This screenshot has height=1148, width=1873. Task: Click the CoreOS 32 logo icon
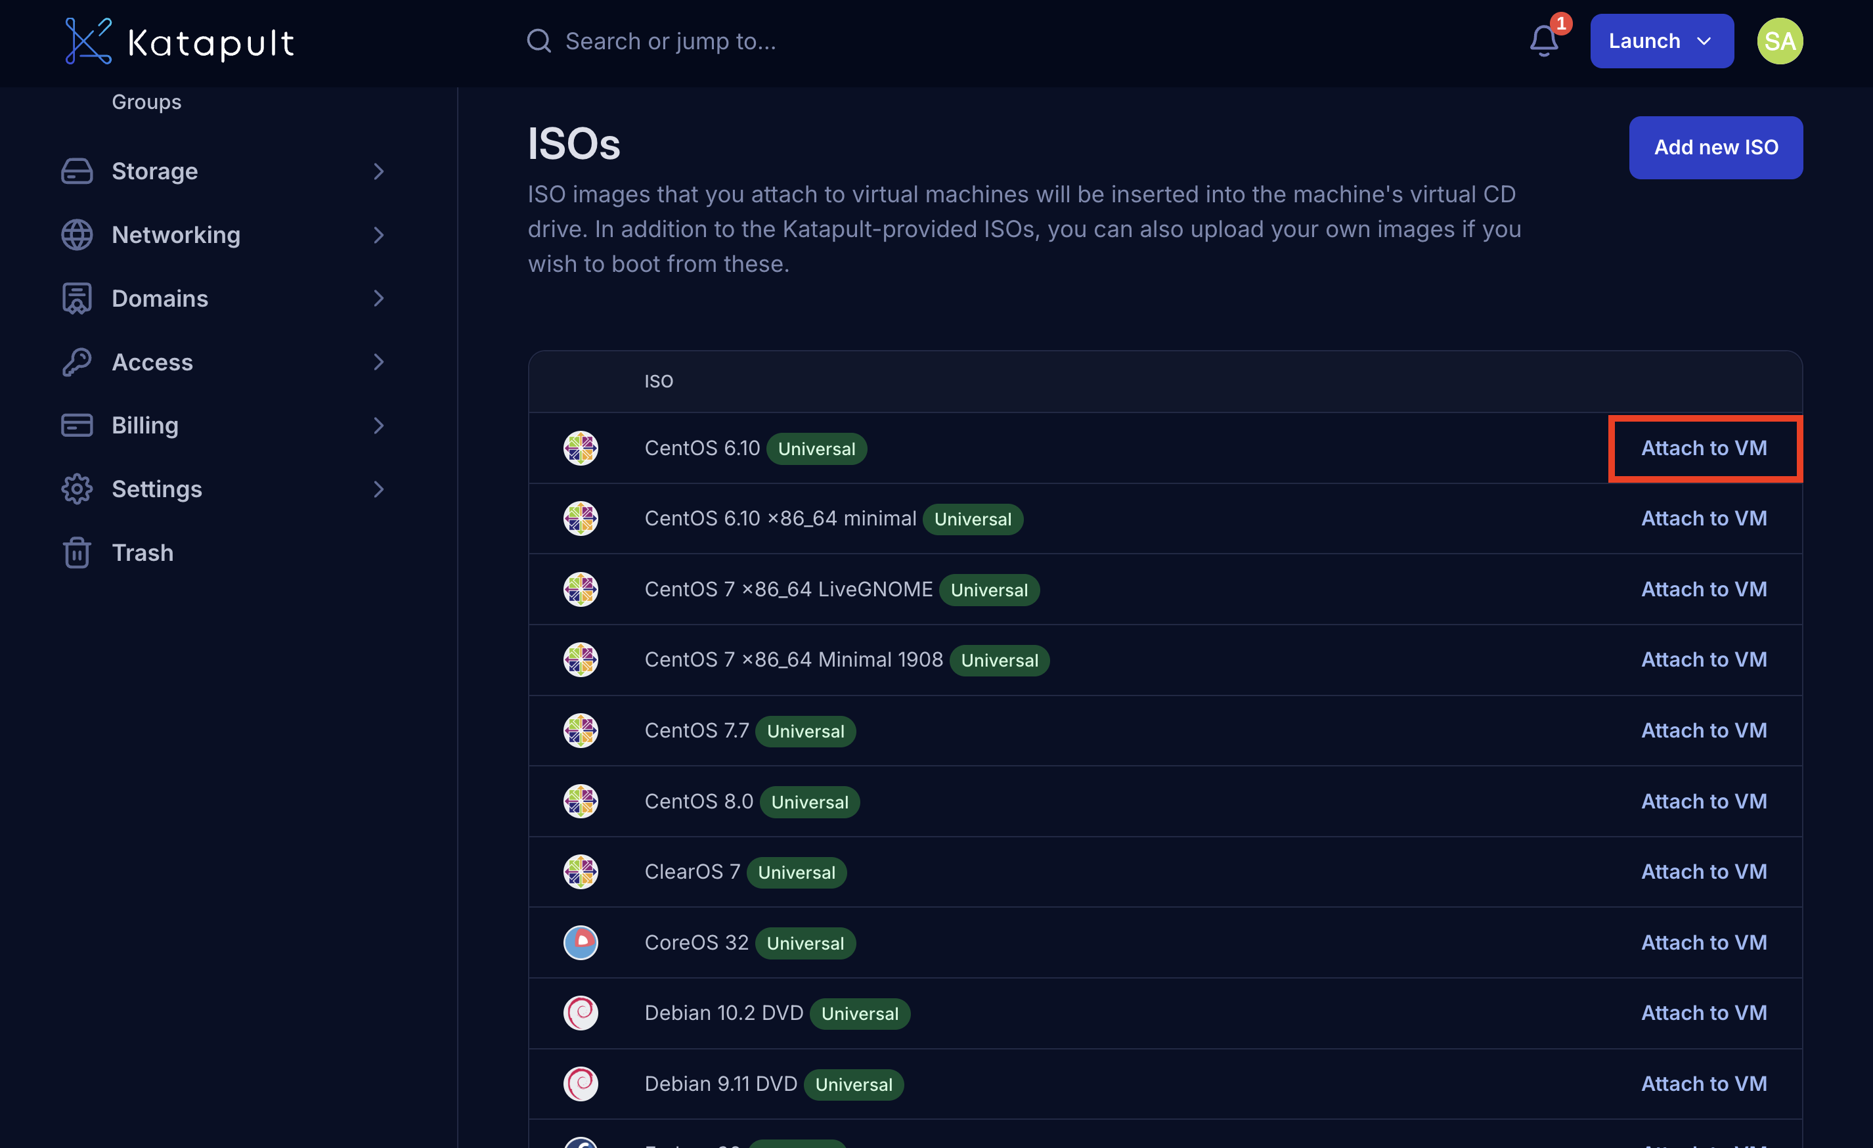pos(581,942)
